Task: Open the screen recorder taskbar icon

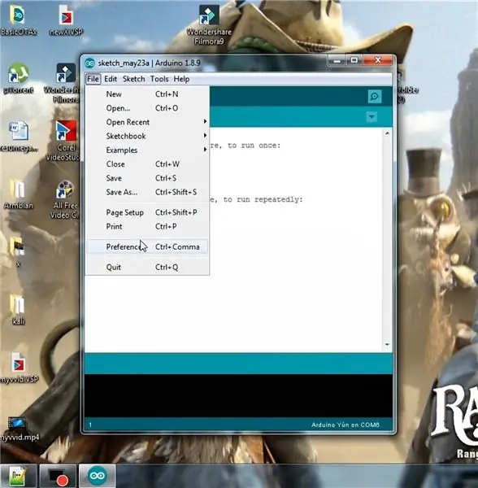Action: [59, 476]
